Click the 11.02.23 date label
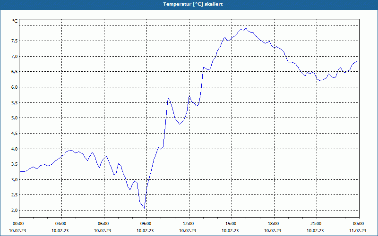This screenshot has width=378, height=236. 358,230
